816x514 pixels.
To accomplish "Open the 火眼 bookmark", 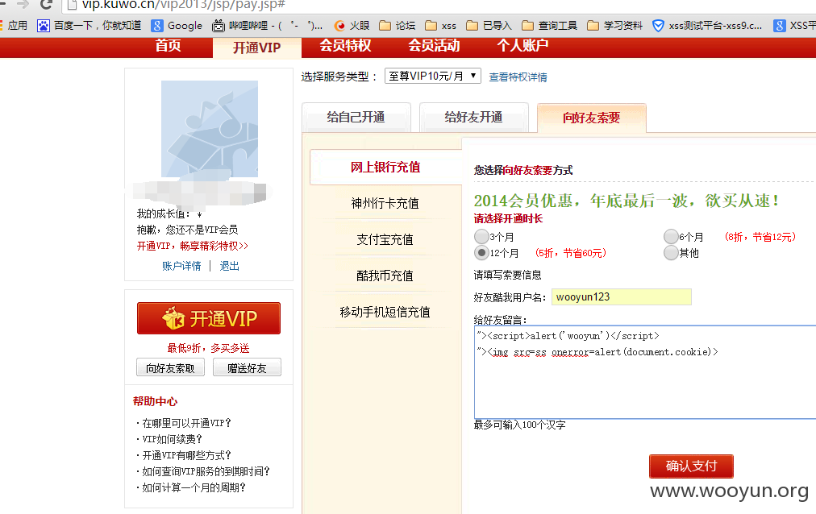I will 352,26.
